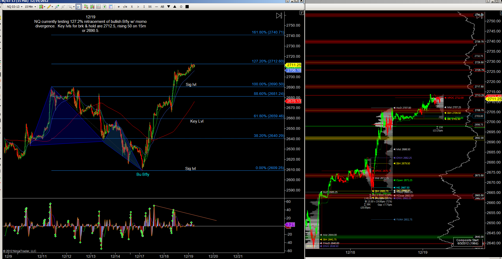Expand the 15 Min interval selector
Viewport: 502px width, 259px height.
point(30,7)
